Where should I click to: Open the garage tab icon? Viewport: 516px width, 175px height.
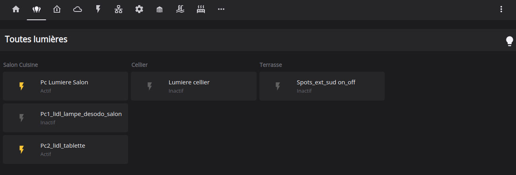[160, 9]
